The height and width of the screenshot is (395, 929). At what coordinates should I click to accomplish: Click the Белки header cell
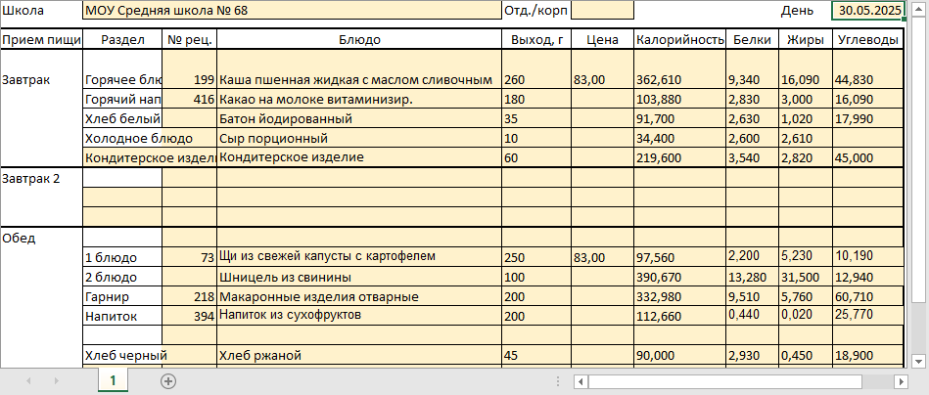pos(753,40)
